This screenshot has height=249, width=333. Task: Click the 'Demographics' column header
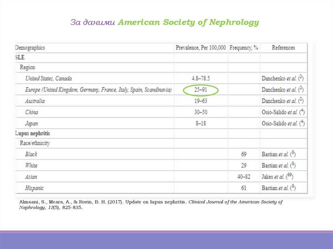point(30,48)
